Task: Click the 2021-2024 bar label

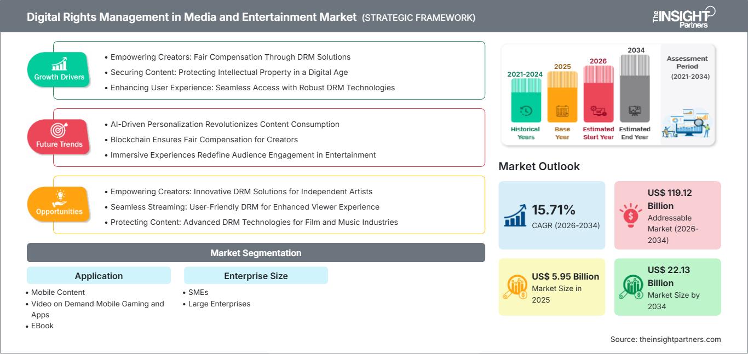Action: (526, 74)
